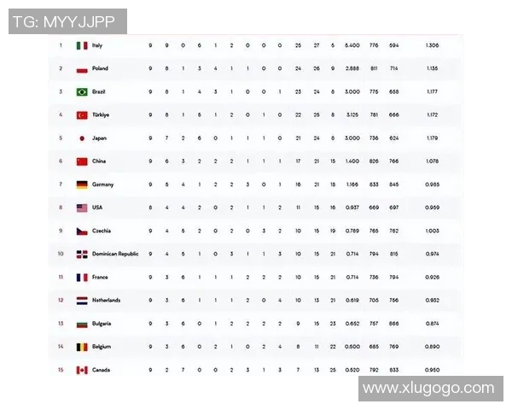Image resolution: width=512 pixels, height=410 pixels.
Task: Open the France team name link
Action: click(x=99, y=277)
